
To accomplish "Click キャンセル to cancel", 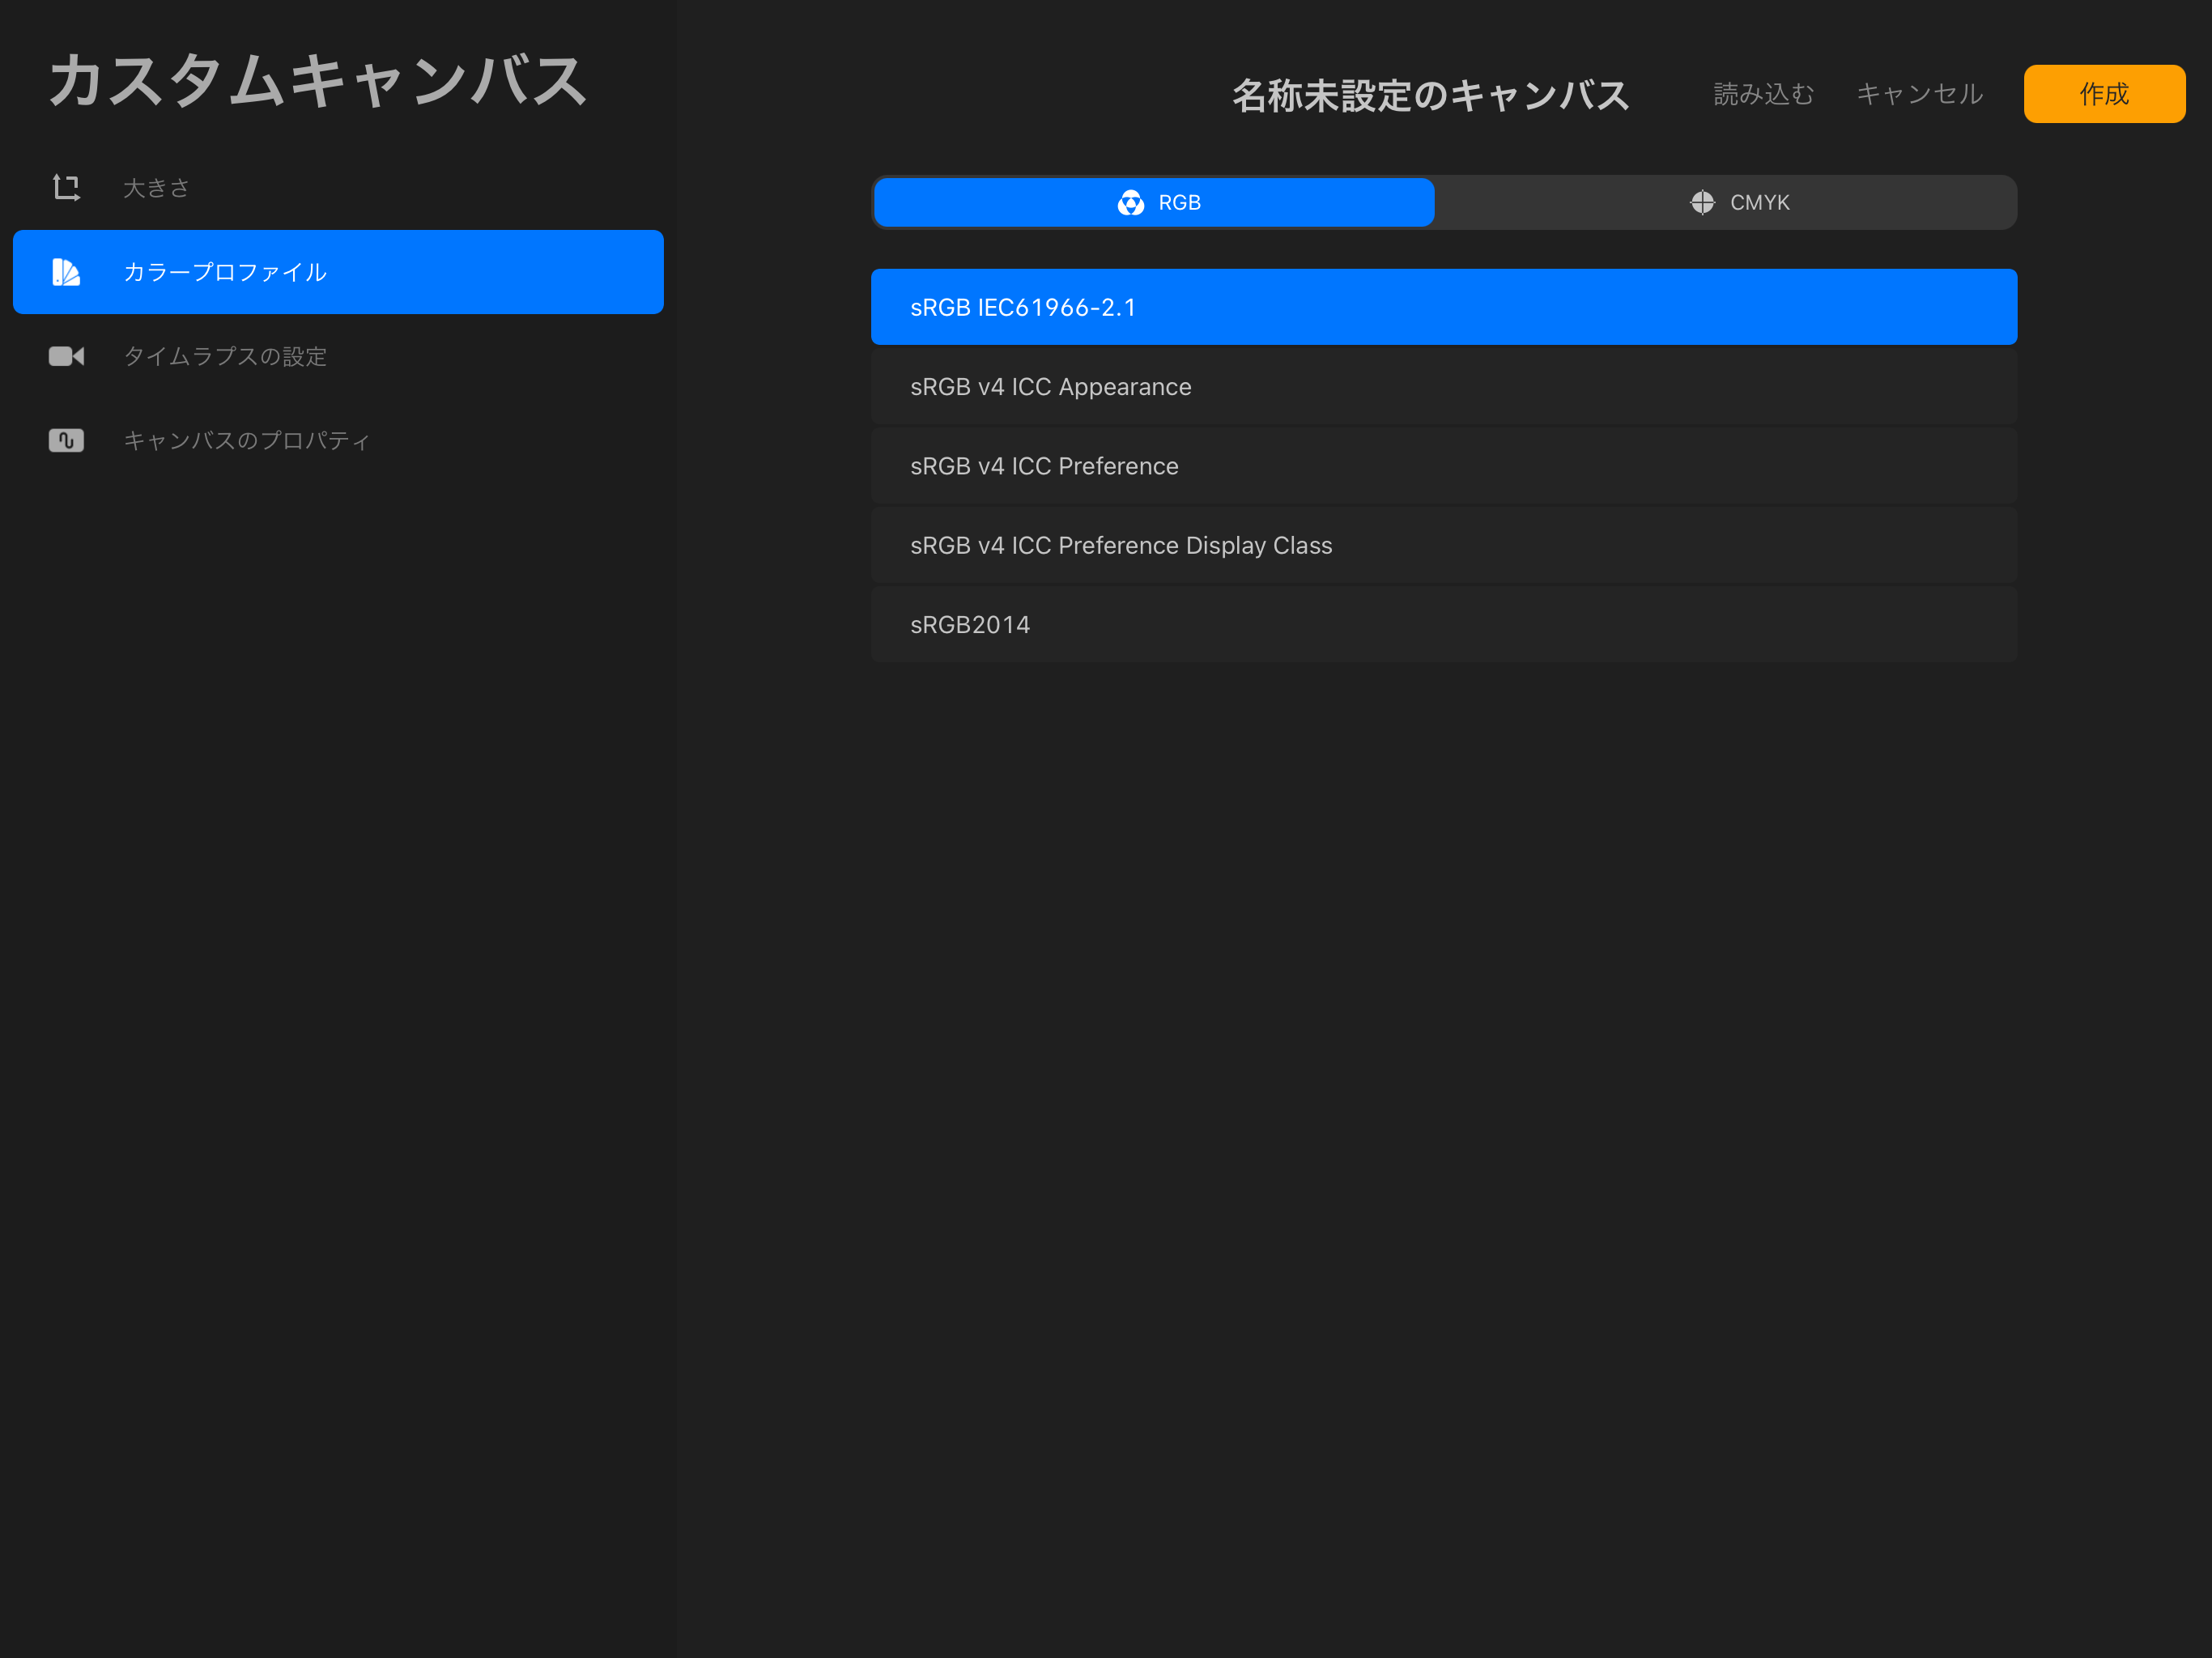I will [x=1920, y=94].
